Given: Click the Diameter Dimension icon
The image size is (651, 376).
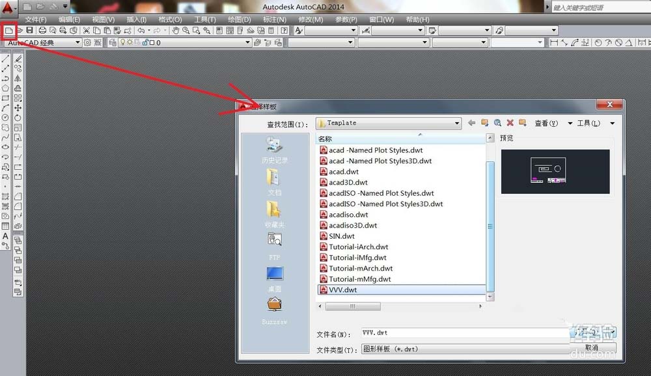Looking at the screenshot, I should point(618,42).
